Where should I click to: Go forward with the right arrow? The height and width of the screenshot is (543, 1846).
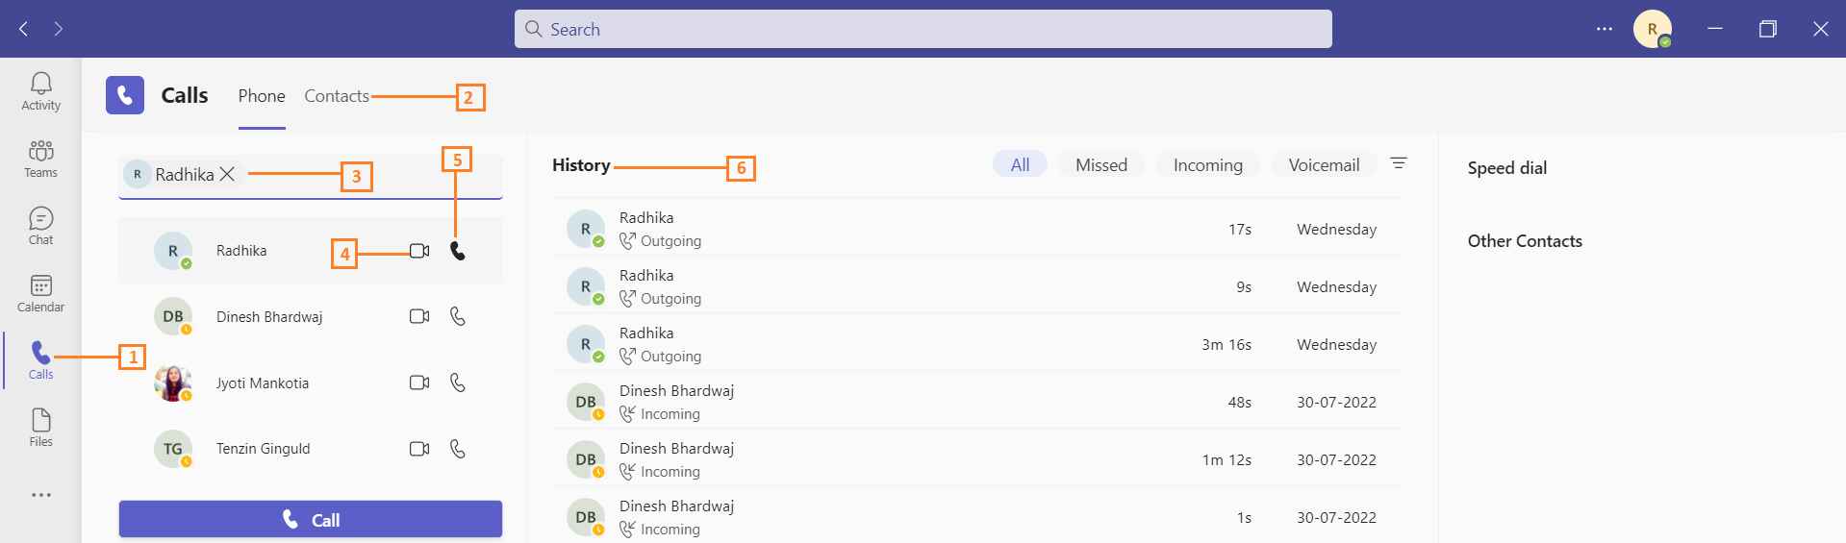(x=59, y=29)
